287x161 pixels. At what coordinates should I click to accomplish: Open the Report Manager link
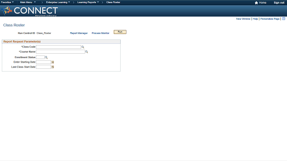point(79,33)
